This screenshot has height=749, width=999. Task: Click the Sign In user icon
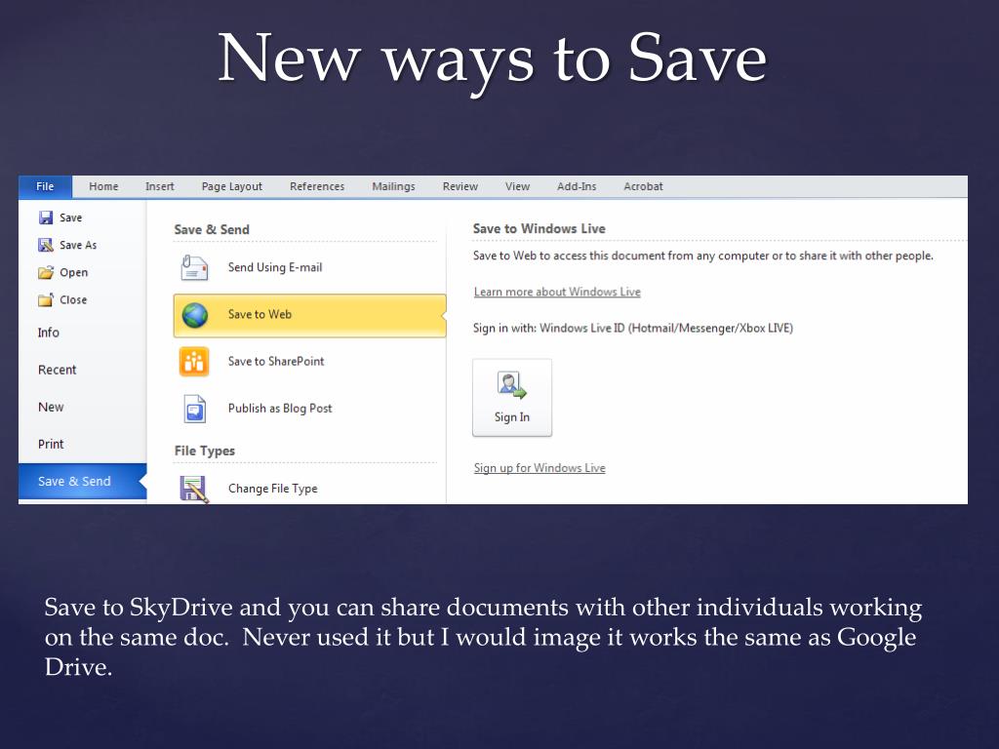coord(511,384)
